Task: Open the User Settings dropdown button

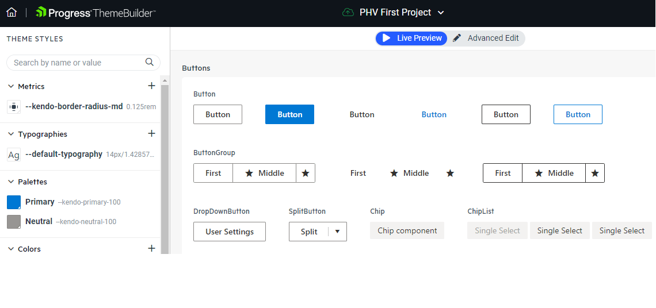Action: [229, 232]
